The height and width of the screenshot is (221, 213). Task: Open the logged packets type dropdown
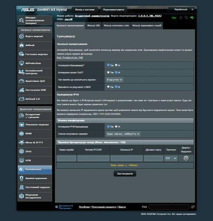coord(115,80)
